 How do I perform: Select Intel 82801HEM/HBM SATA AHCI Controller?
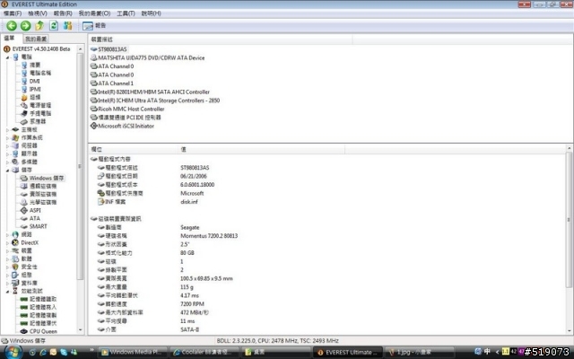click(153, 92)
